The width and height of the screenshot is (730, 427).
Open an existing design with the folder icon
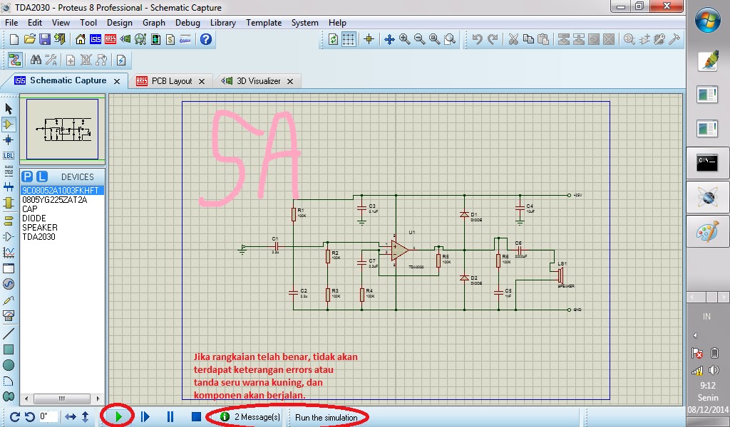(x=29, y=39)
